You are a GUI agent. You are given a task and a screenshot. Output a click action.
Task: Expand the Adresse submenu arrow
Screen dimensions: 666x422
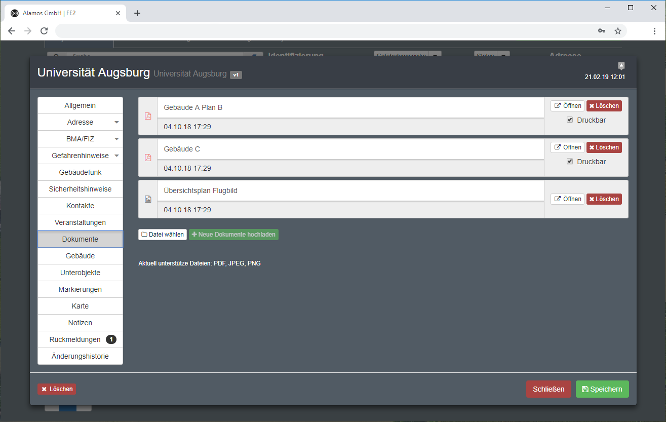[116, 123]
